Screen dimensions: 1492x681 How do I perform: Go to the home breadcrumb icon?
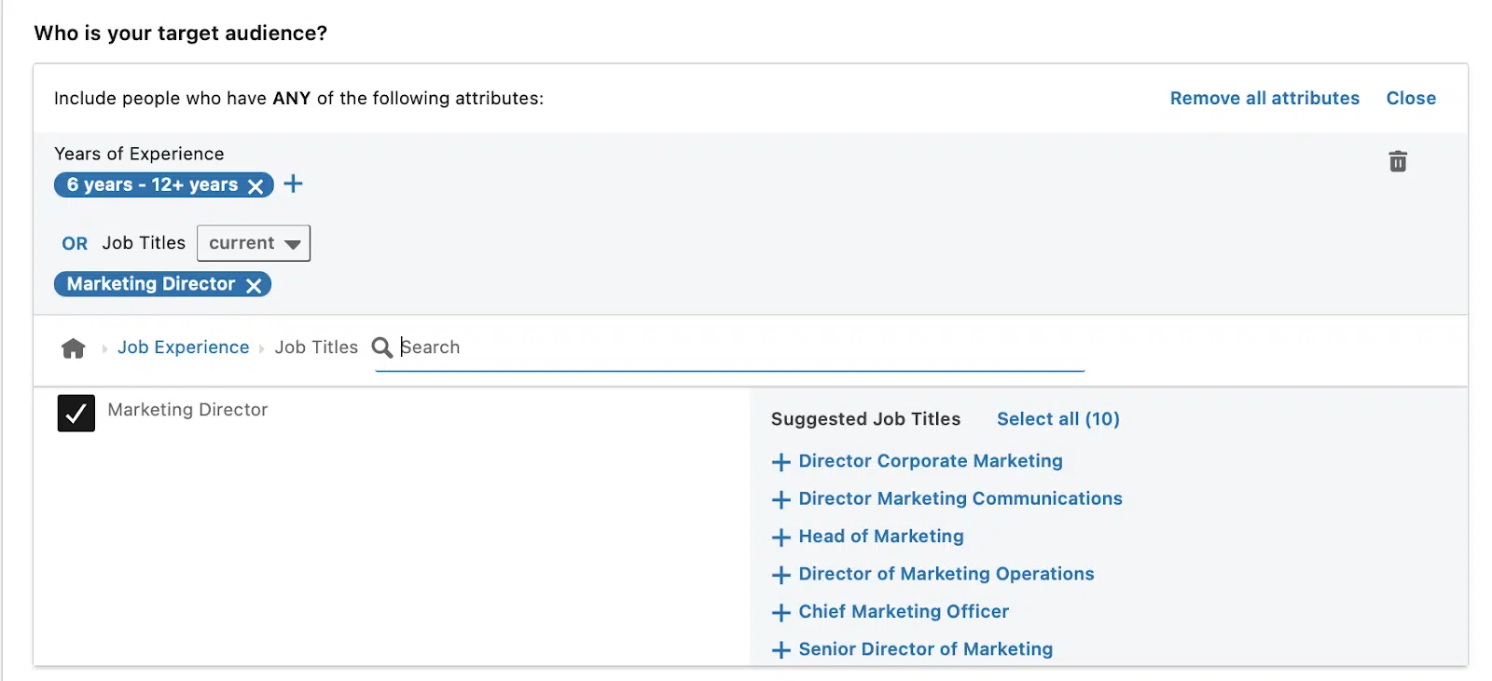tap(73, 348)
